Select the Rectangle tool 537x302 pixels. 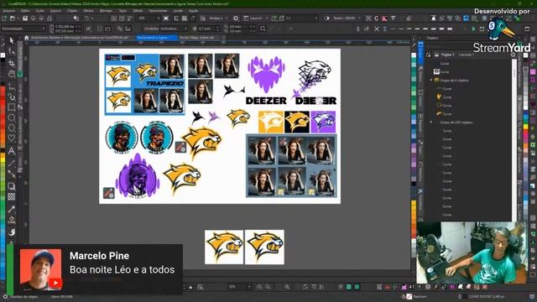11,107
